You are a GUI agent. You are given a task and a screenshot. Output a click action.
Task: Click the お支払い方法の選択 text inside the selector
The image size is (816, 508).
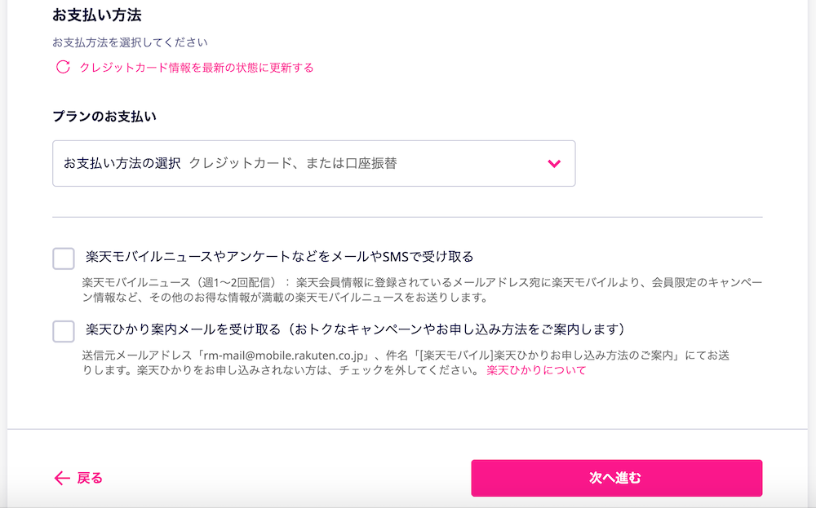(122, 163)
